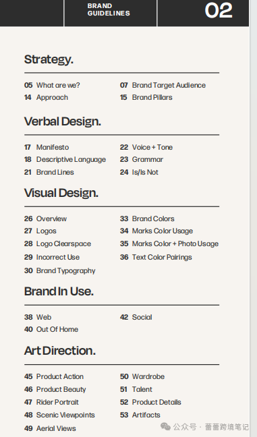Go to Brand Target Audience page
The image size is (257, 437).
pos(163,85)
